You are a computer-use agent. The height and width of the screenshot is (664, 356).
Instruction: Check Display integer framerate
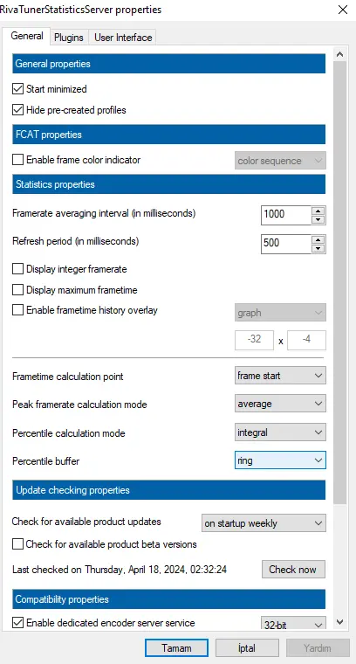(x=17, y=269)
